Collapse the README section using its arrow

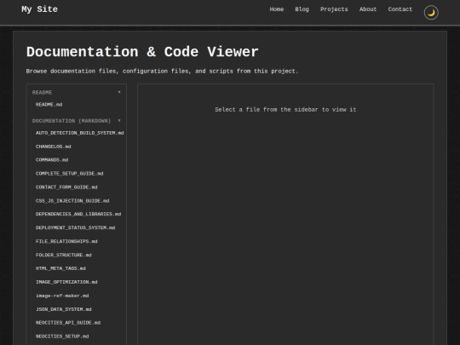(x=119, y=92)
